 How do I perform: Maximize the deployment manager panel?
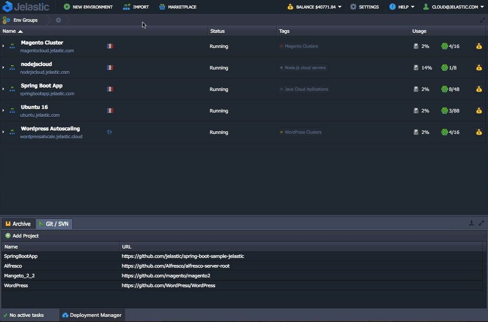[x=481, y=223]
